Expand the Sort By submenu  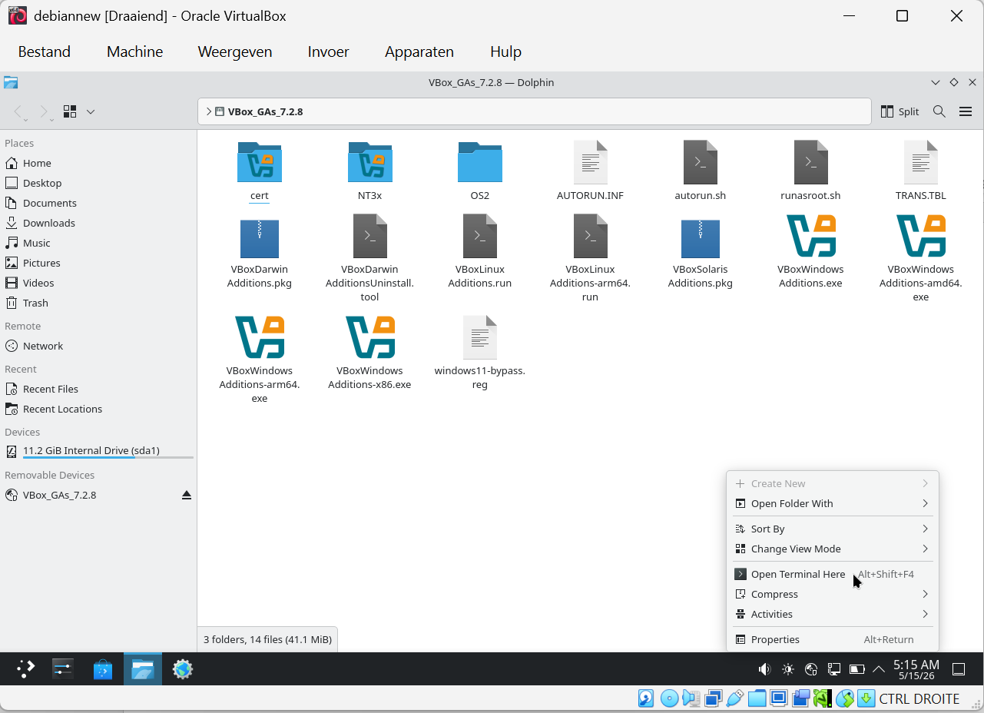coord(833,529)
